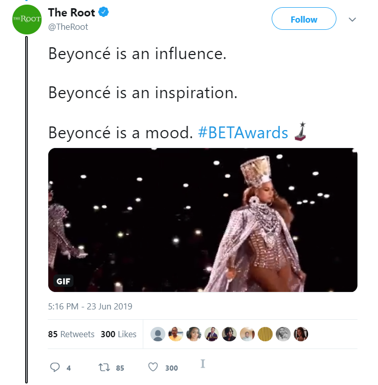This screenshot has width=378, height=385.
Task: Click The Root display name
Action: coord(71,13)
